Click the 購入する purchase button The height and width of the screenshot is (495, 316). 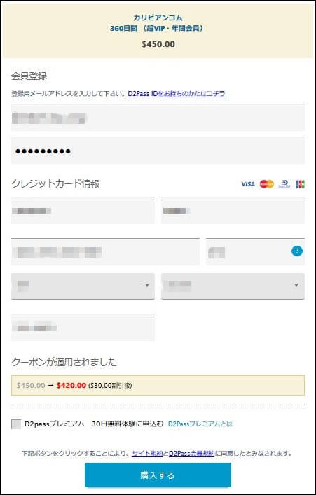pyautogui.click(x=158, y=475)
